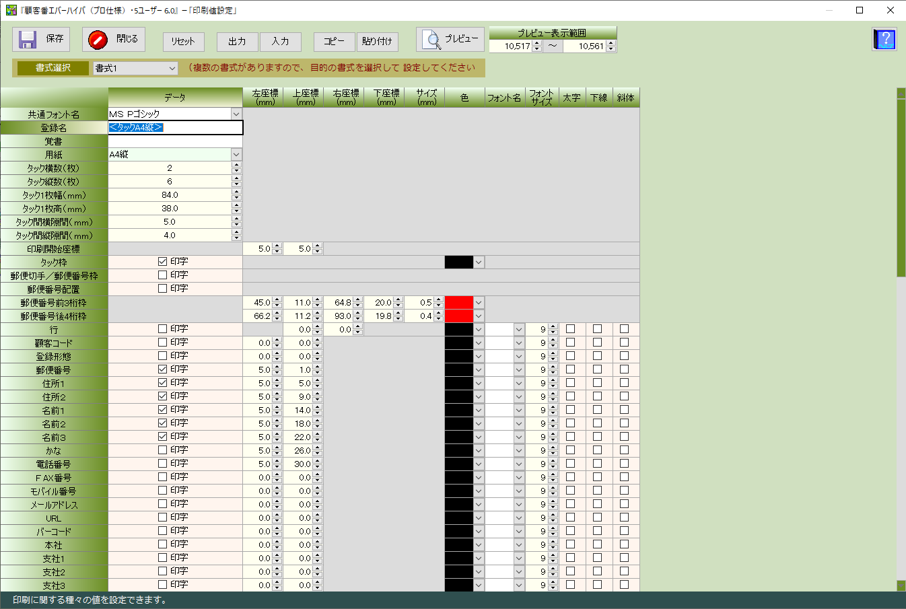Open the プレビュー preview with magnifier icon

450,40
